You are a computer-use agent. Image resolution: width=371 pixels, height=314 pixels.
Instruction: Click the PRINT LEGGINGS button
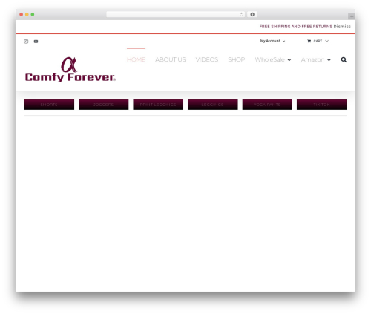tap(158, 105)
